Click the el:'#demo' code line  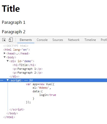pyautogui.click(x=42, y=88)
